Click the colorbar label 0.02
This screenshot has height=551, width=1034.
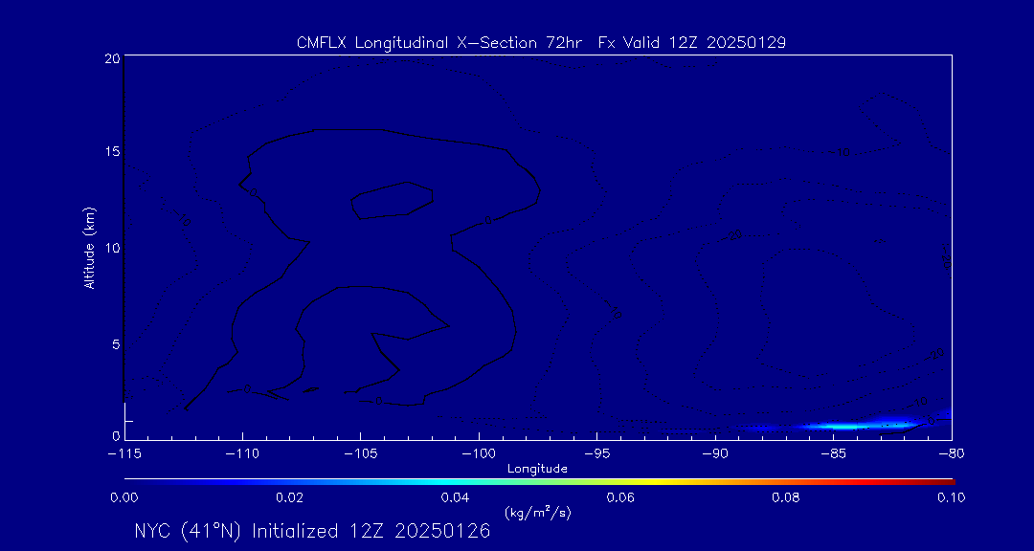(x=289, y=498)
